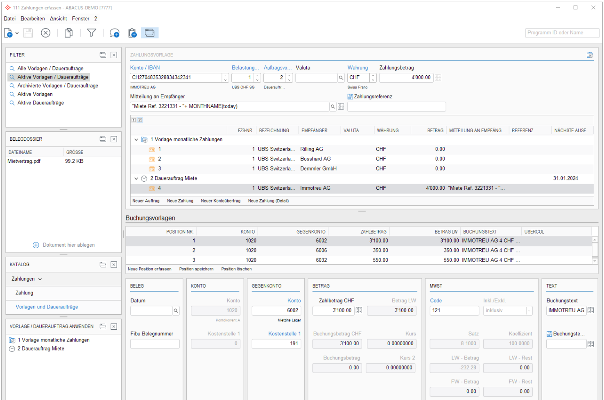This screenshot has width=604, height=400.
Task: Expand the Zahlungen catalog dropdown
Action: pyautogui.click(x=40, y=279)
